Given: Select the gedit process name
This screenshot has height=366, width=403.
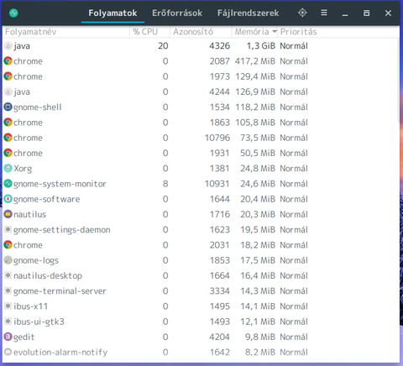Looking at the screenshot, I should [24, 337].
